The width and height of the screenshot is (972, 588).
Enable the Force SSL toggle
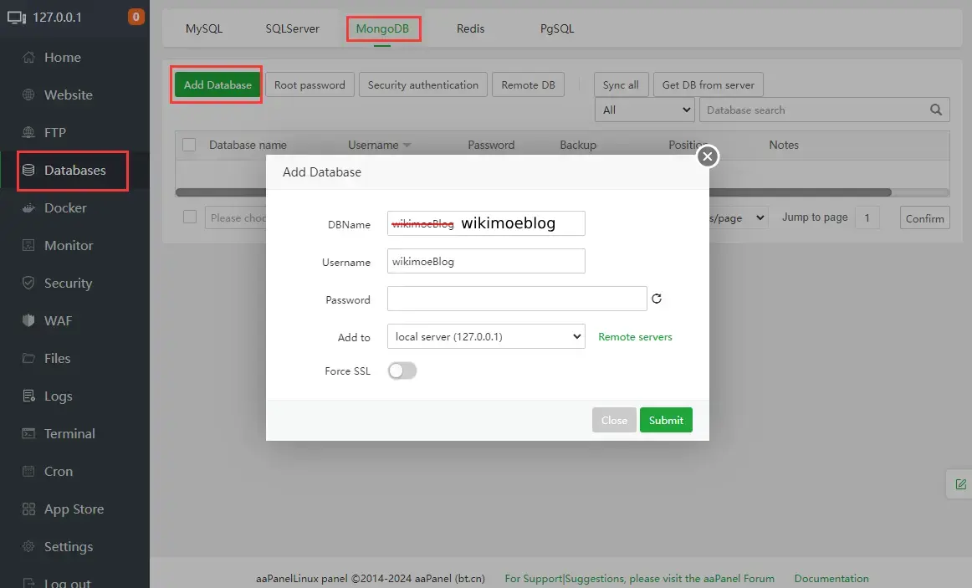click(x=402, y=371)
